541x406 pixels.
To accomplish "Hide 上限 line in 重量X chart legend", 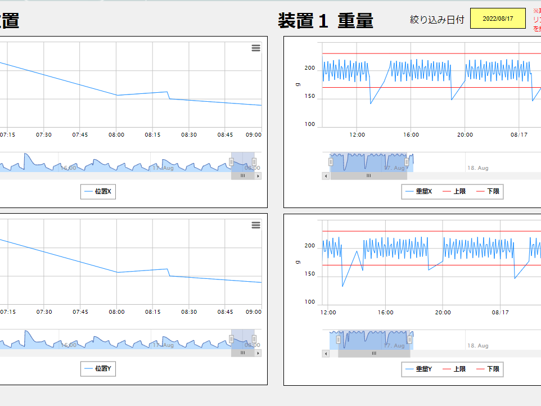I will pos(454,192).
